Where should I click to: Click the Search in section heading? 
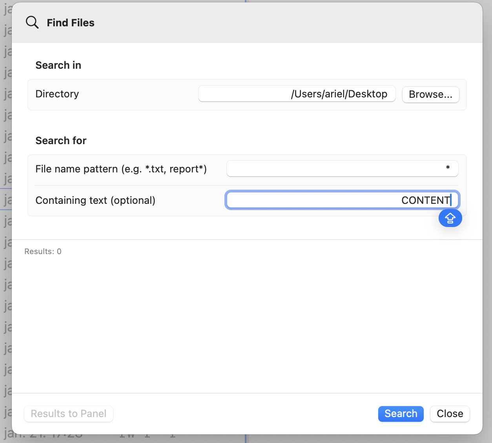coord(58,65)
